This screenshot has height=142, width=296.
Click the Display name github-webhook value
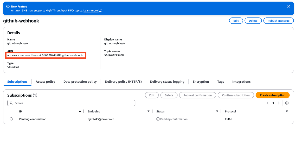point(115,44)
